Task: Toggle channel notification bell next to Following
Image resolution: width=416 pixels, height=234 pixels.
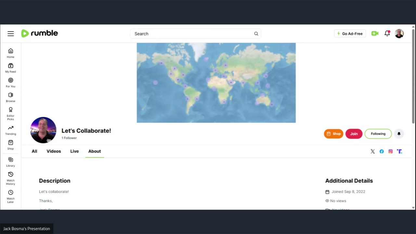Action: (399, 134)
